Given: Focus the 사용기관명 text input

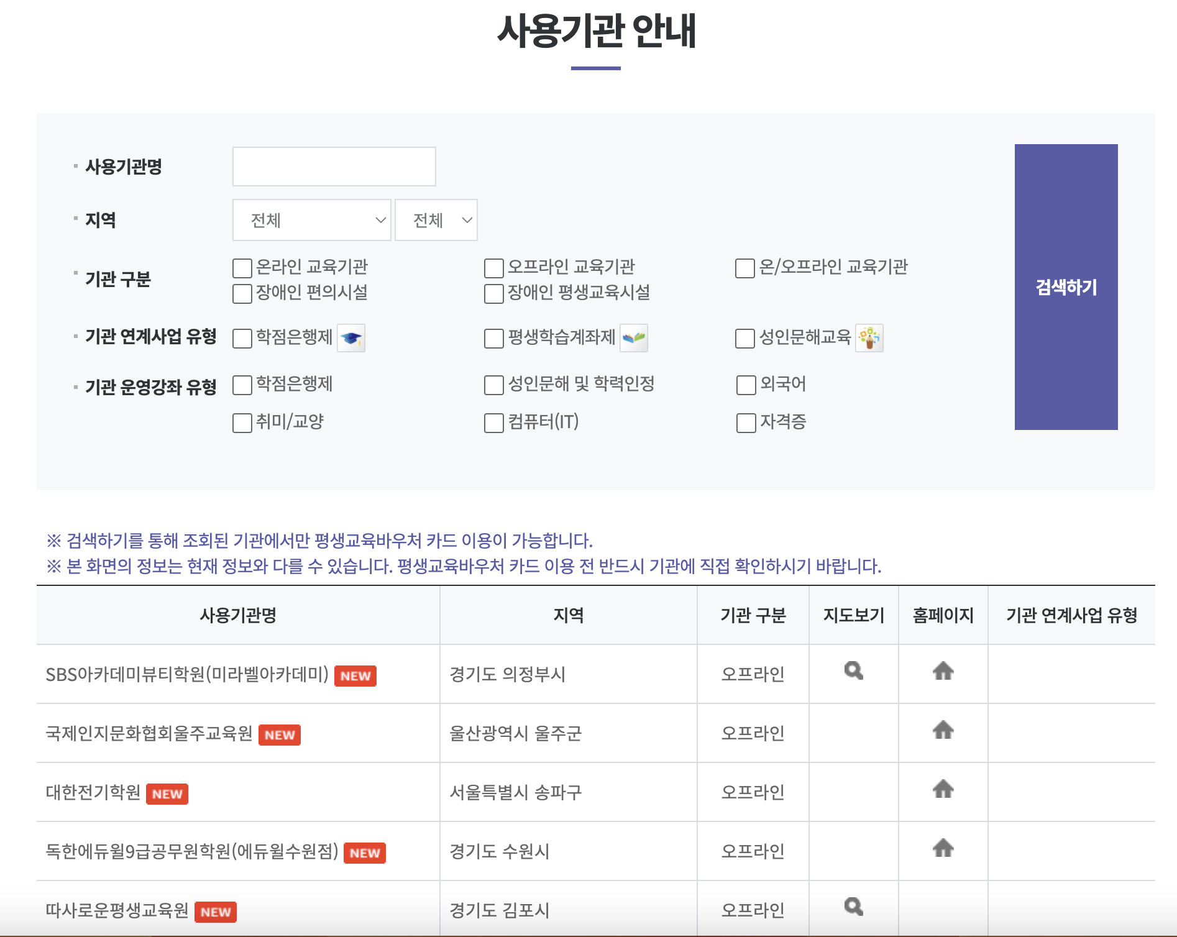Looking at the screenshot, I should point(334,167).
